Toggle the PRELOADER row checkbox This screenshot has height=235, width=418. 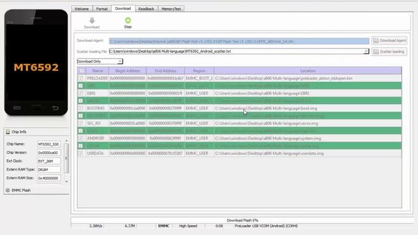[x=81, y=78]
